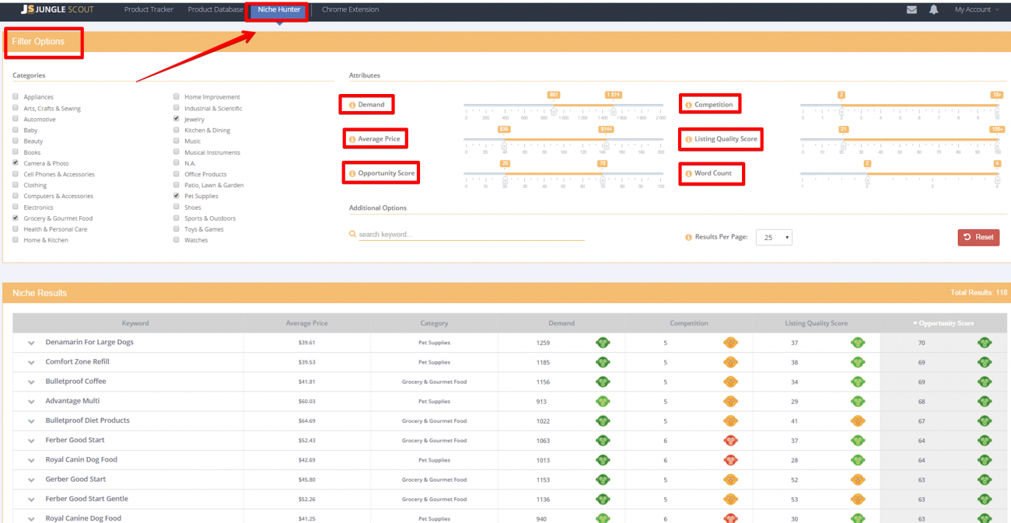Expand the Advantage Multi row
The width and height of the screenshot is (1011, 523).
(x=32, y=401)
